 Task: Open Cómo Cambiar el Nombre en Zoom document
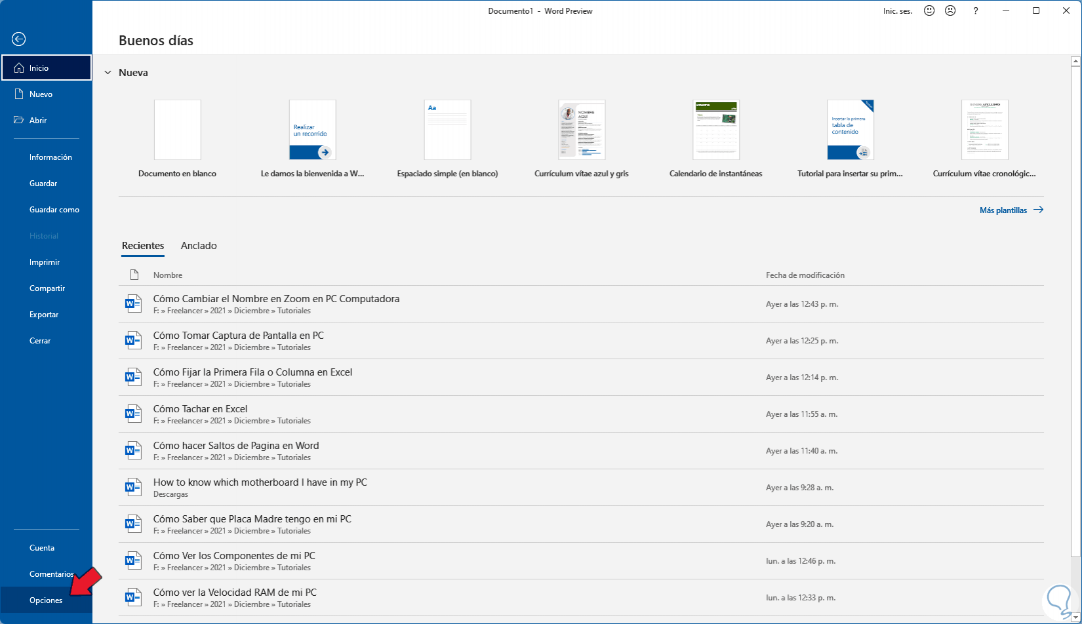(581, 304)
